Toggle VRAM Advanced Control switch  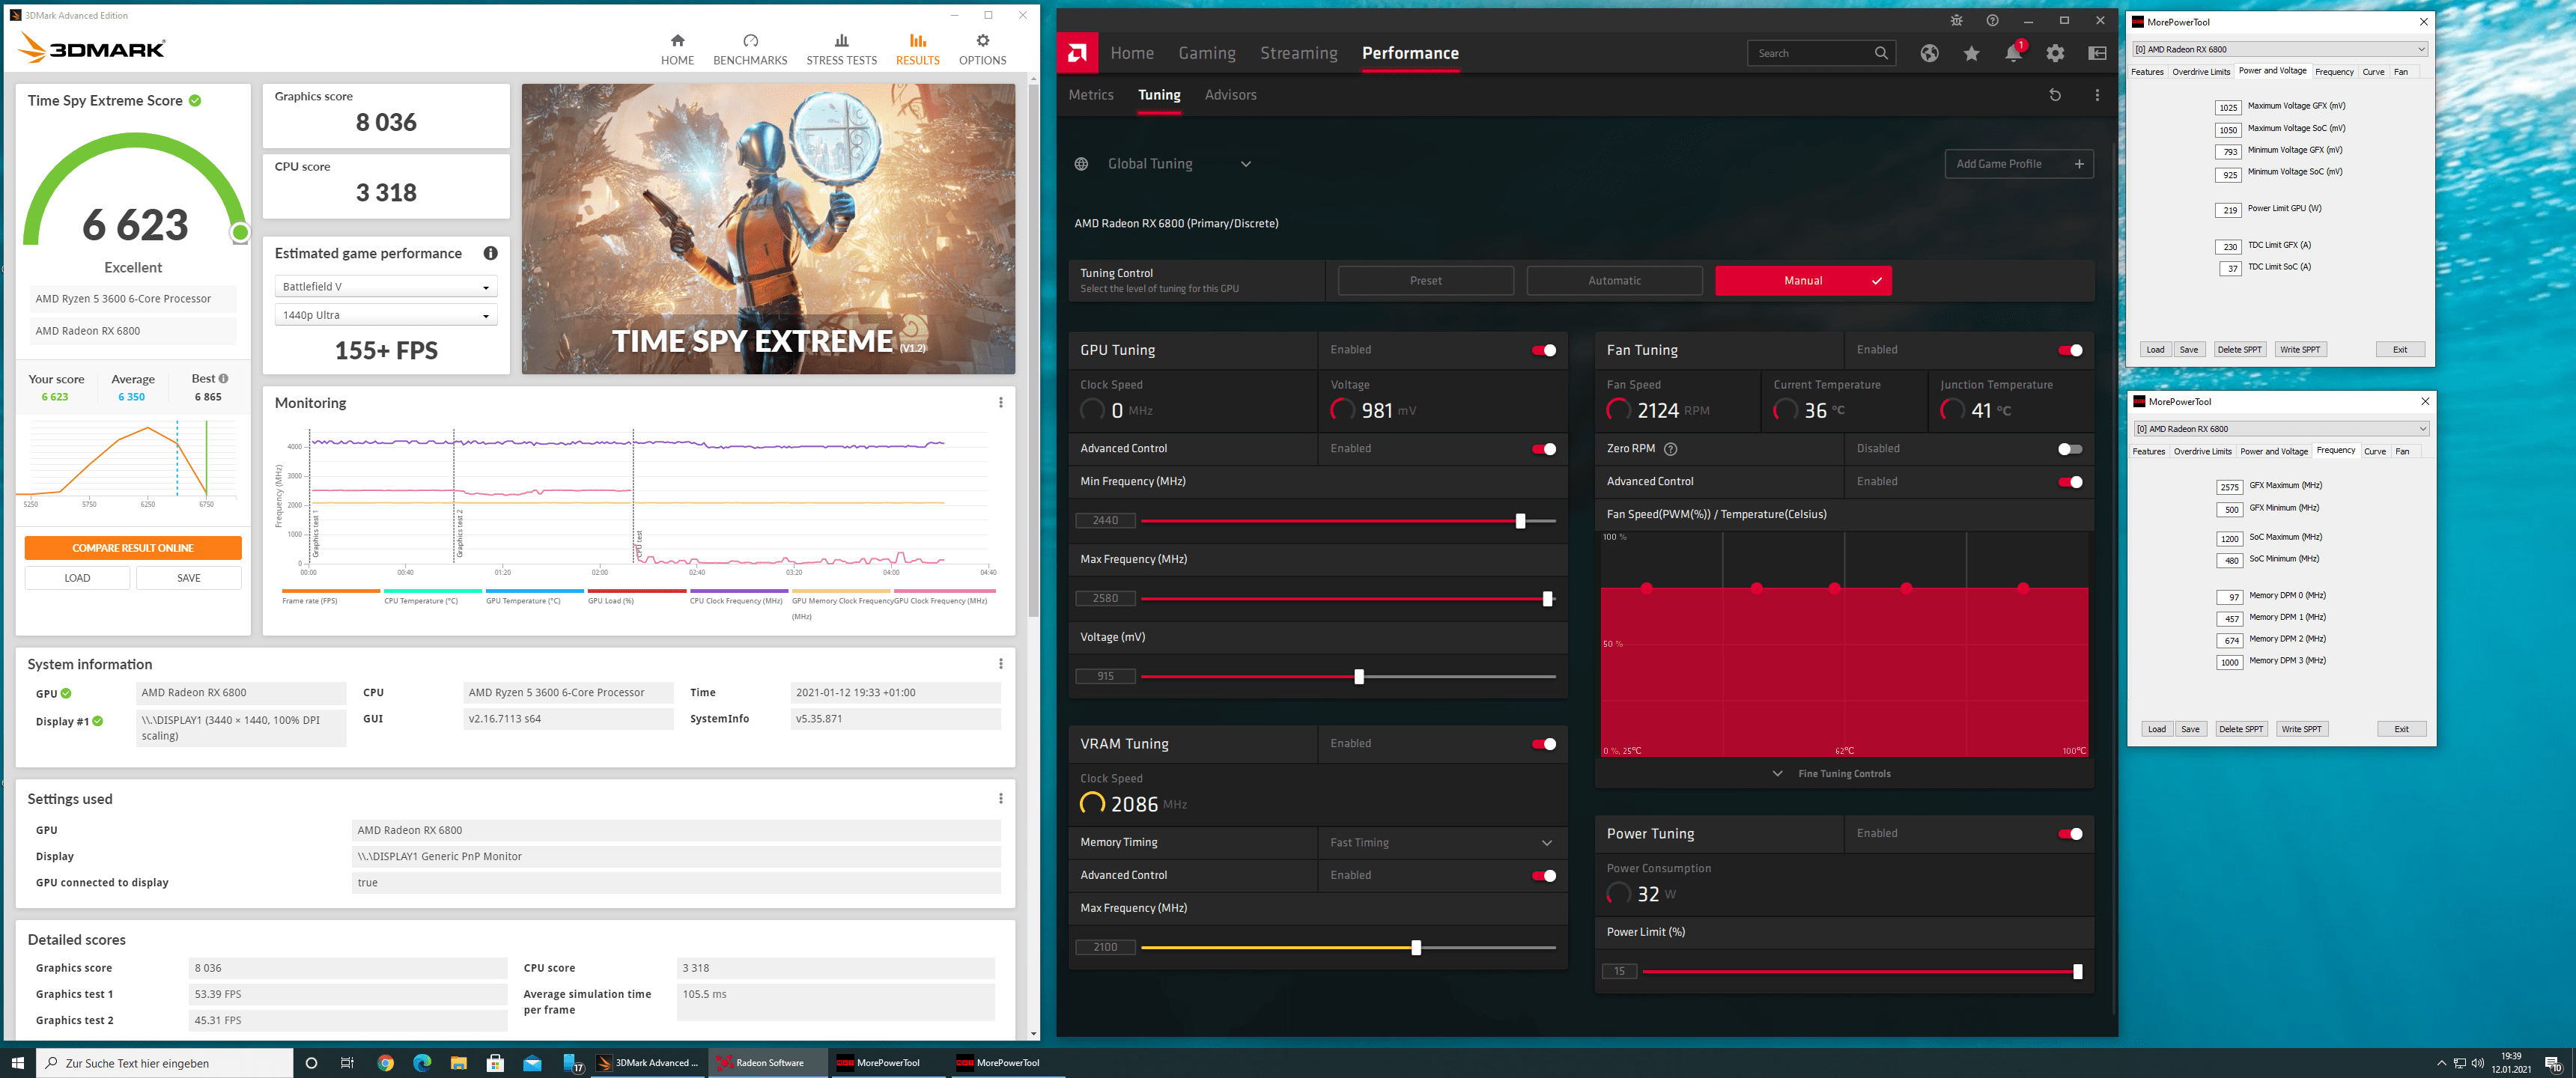click(1543, 876)
